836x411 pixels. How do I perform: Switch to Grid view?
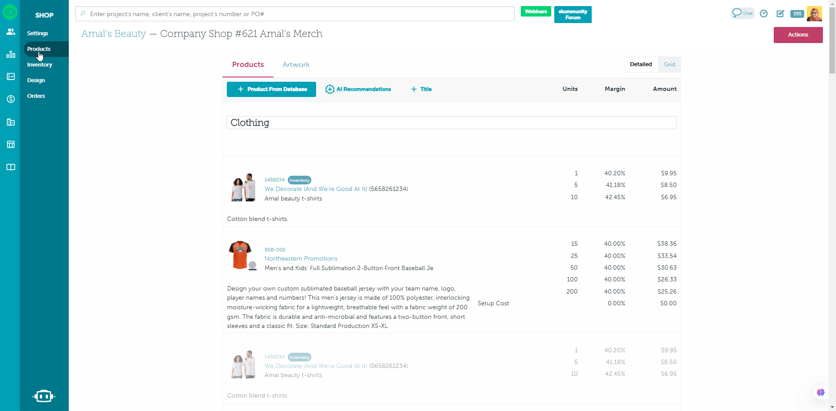pyautogui.click(x=669, y=64)
